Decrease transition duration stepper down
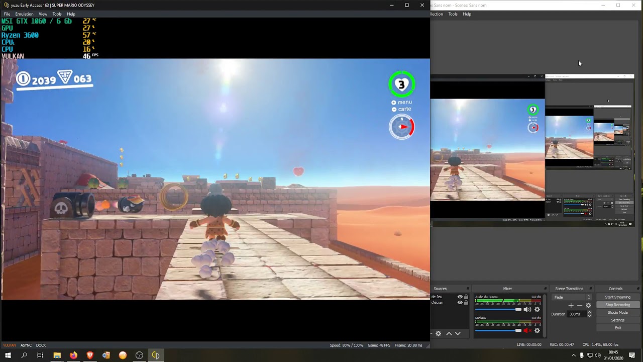This screenshot has height=362, width=643. [x=589, y=316]
